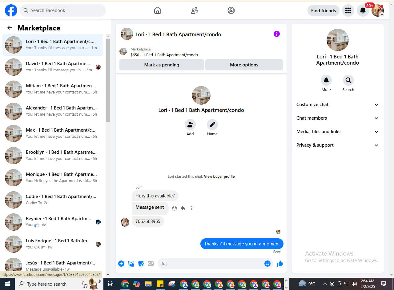This screenshot has height=290, width=394.
Task: Open File Explorer from taskbar
Action: pos(148,284)
